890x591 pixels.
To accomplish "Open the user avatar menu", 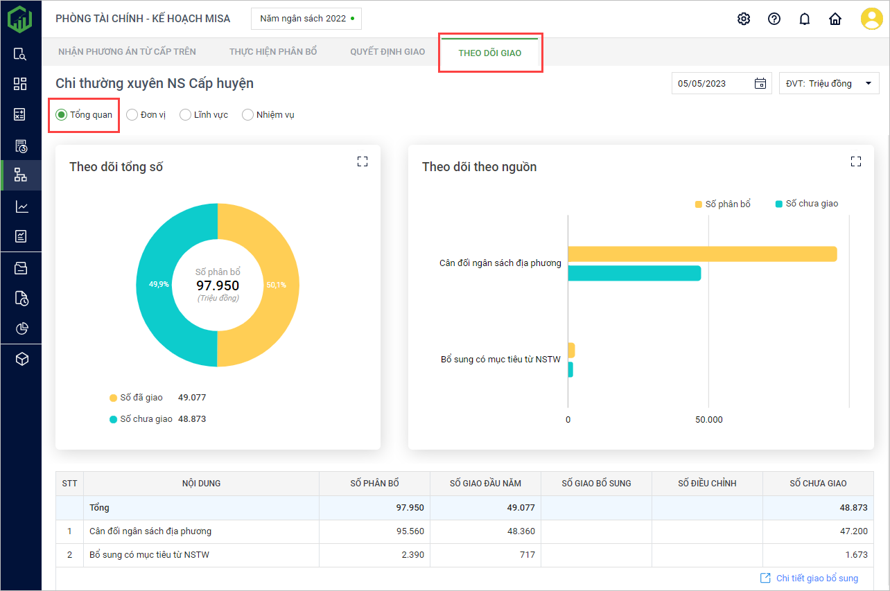I will pyautogui.click(x=871, y=19).
